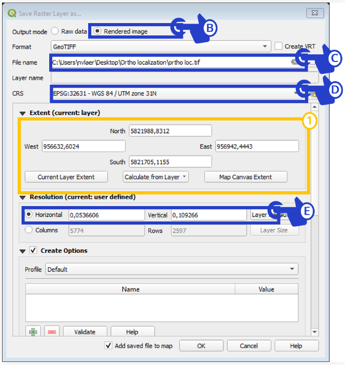
Task: Open the Profile dropdown set to Default
Action: click(171, 269)
